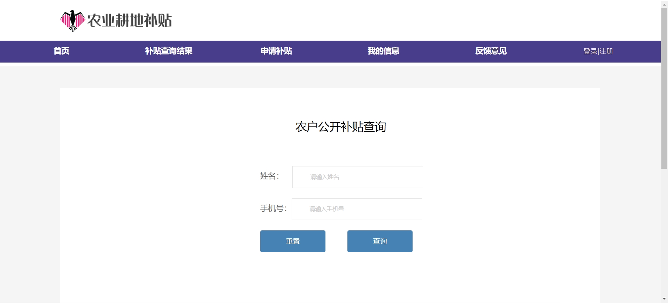The height and width of the screenshot is (303, 668).
Task: Click the 姓名 field label
Action: pos(269,176)
